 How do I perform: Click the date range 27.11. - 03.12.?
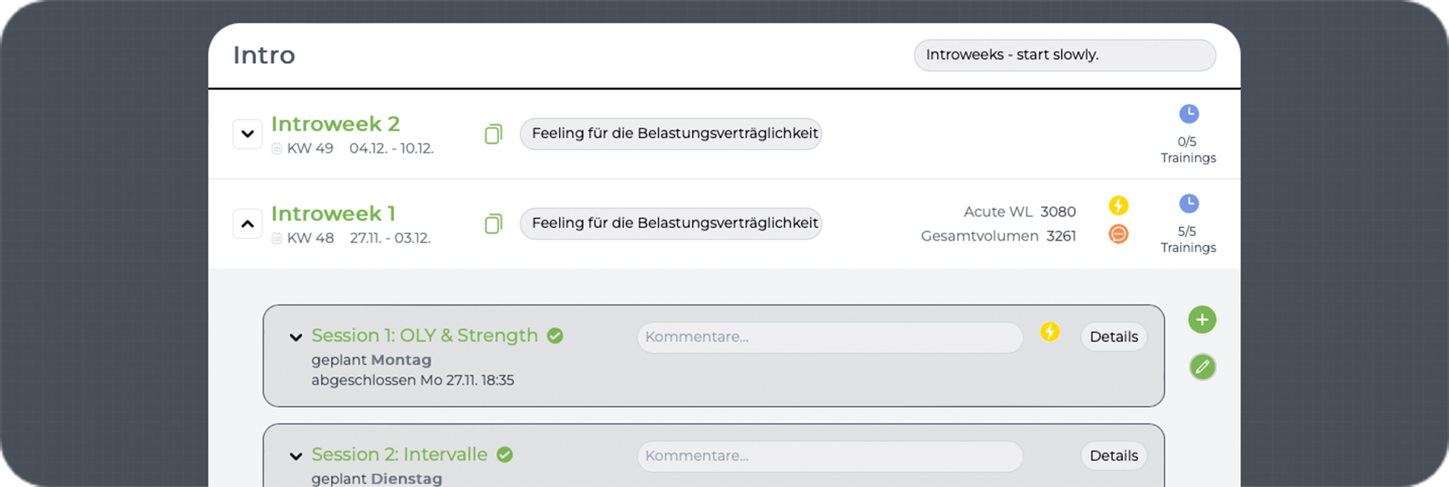point(390,238)
